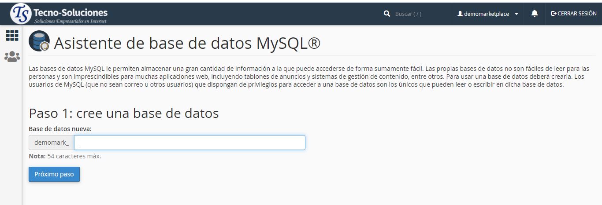This screenshot has height=205, width=602.
Task: Click the search magnifier icon
Action: (x=387, y=14)
